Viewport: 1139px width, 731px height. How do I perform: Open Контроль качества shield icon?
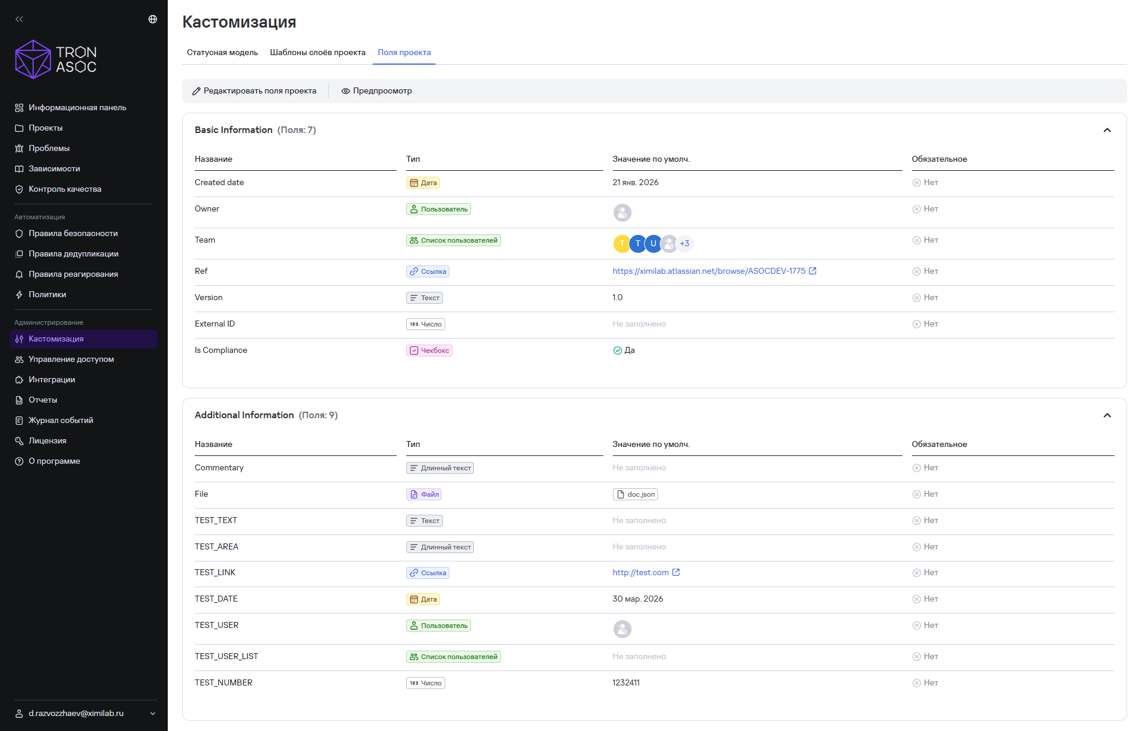(19, 189)
